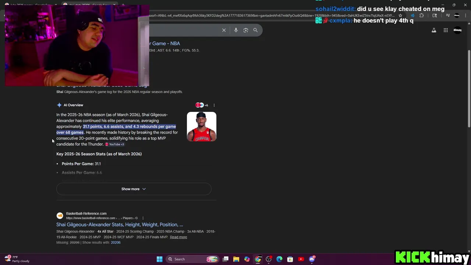Click Shai Gilgeous-Alexander portrait thumbnail
The image size is (471, 265).
[x=202, y=127]
